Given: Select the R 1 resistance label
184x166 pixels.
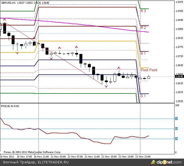Looking at the screenshot, I should [143, 53].
